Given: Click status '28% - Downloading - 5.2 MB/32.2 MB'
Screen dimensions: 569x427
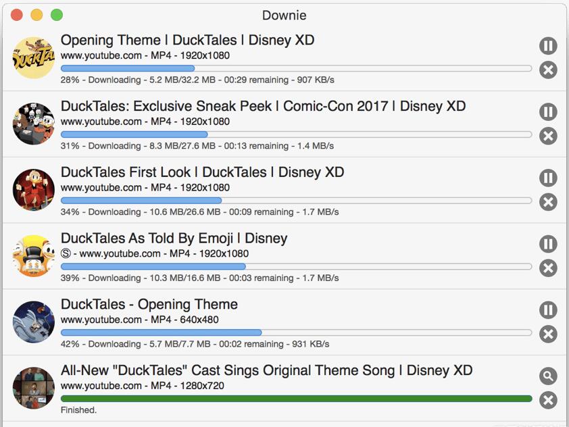Looking at the screenshot, I should click(x=138, y=80).
